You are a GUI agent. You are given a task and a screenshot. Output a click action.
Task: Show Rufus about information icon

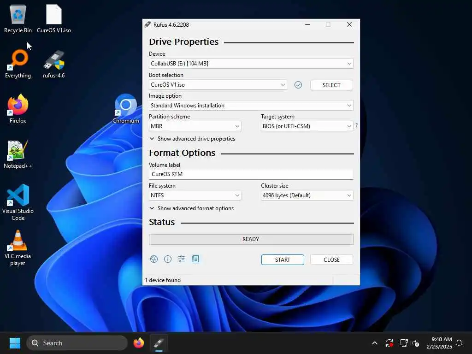168,259
